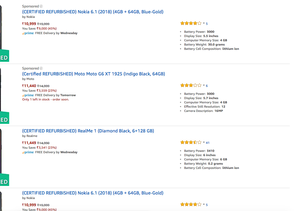The image size is (294, 211).
Task: Expand the rating arrow beside RealMe 1 stars
Action: (204, 143)
